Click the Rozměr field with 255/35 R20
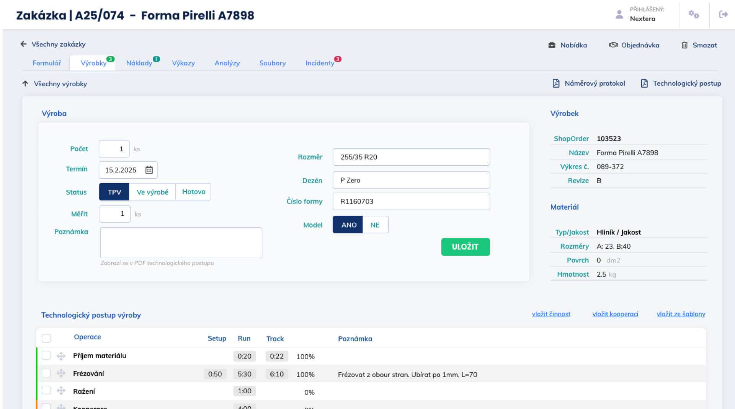735x409 pixels. tap(411, 157)
